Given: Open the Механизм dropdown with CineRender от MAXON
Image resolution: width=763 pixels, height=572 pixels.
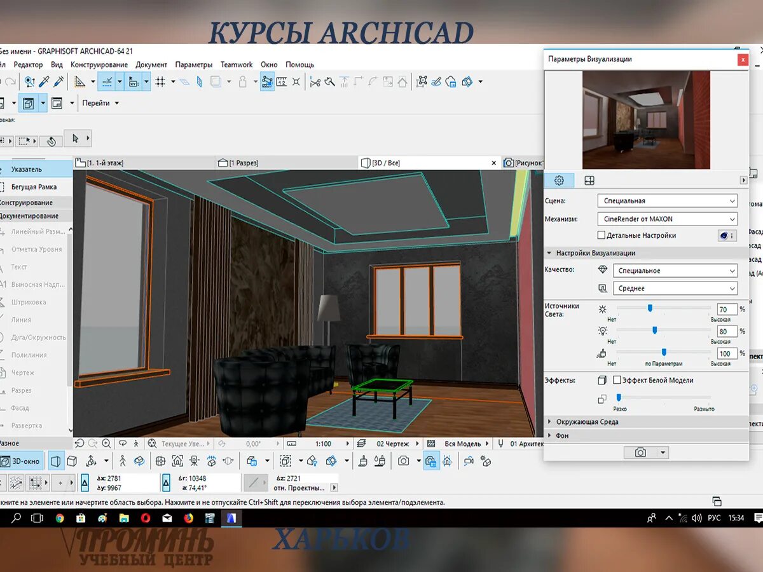Looking at the screenshot, I should click(x=667, y=219).
